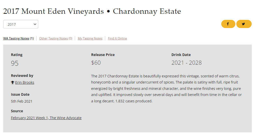View the My Tasting Notes tab
This screenshot has height=139, width=257.
point(90,38)
